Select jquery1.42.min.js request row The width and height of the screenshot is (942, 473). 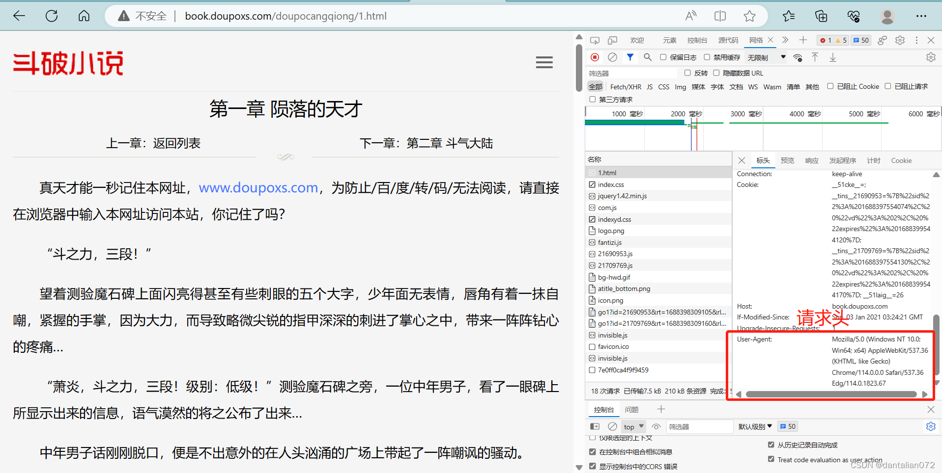pos(658,196)
